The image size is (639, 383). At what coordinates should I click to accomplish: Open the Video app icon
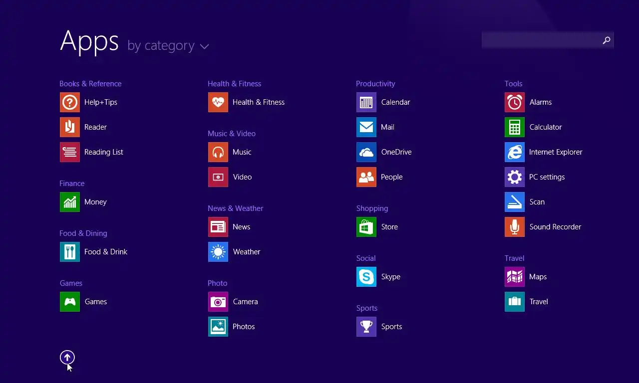pyautogui.click(x=218, y=177)
